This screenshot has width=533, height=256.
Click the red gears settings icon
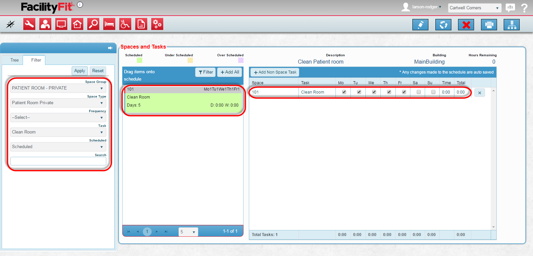[157, 24]
